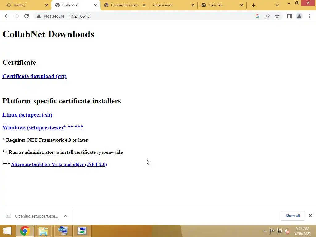Open Alternate build for Vista link
316x237 pixels.
coord(59,164)
